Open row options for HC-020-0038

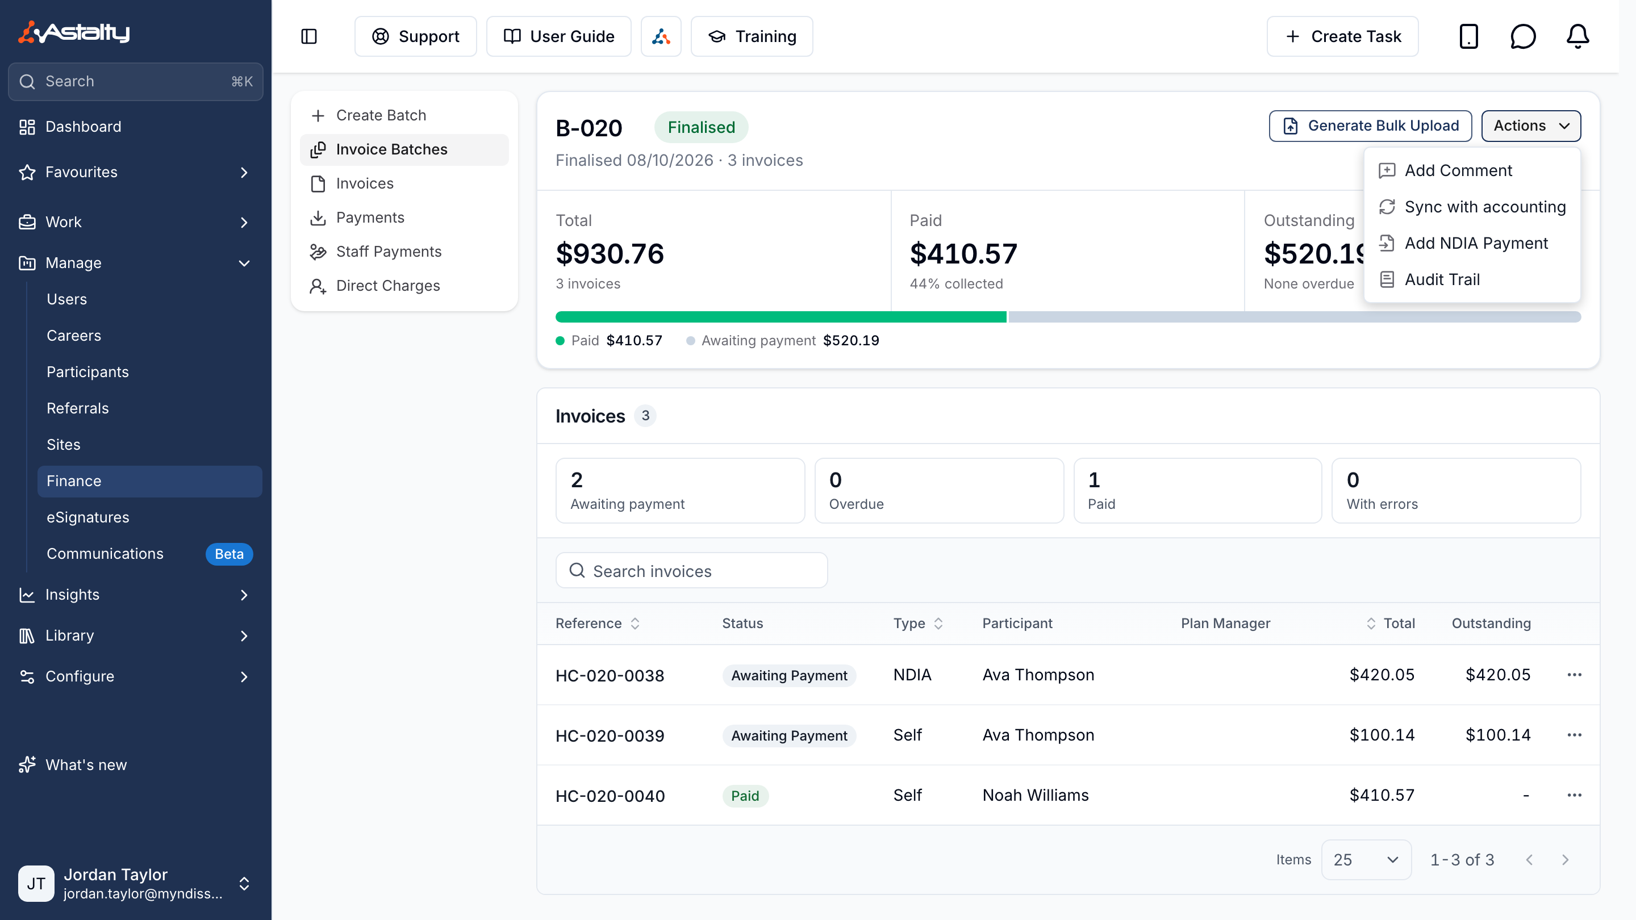pyautogui.click(x=1575, y=674)
